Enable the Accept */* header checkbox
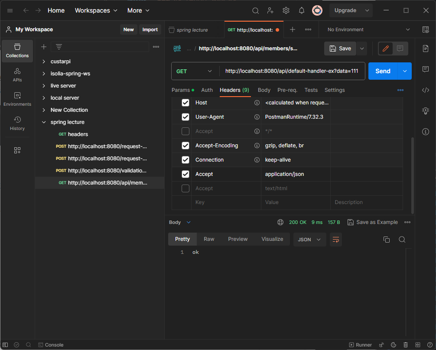The height and width of the screenshot is (350, 436). 185,131
